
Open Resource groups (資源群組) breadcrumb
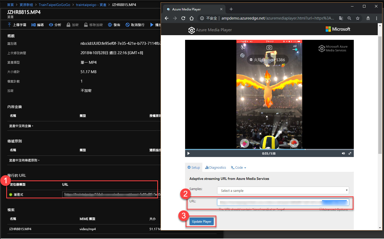click(x=26, y=5)
